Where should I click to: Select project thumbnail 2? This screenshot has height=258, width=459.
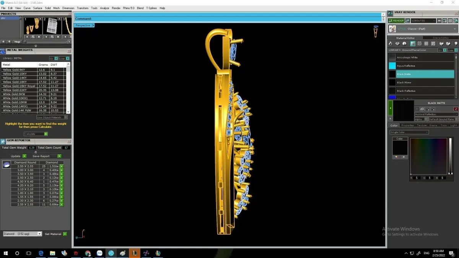52,26
